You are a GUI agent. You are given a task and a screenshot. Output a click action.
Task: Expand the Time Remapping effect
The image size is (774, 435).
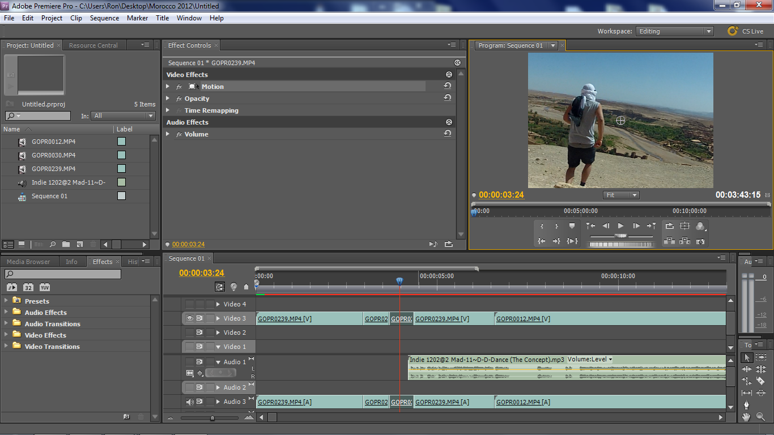[168, 110]
